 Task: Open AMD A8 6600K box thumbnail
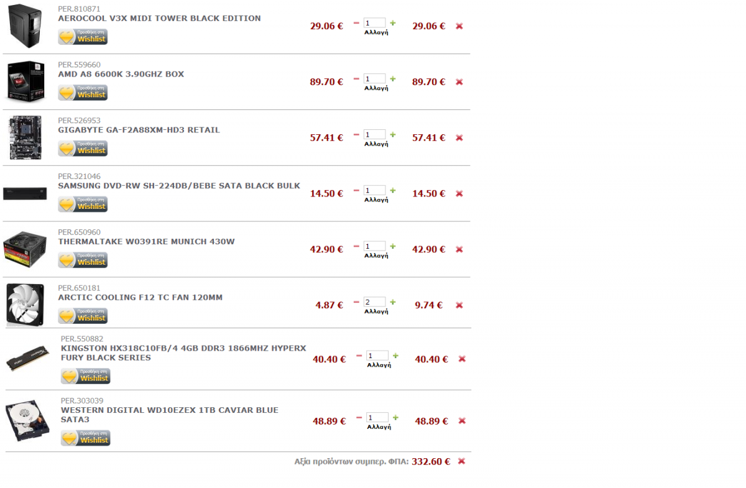pyautogui.click(x=26, y=81)
